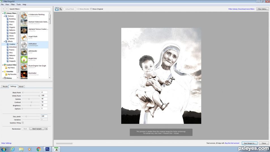Select the Burninator flame icon

pos(24,74)
